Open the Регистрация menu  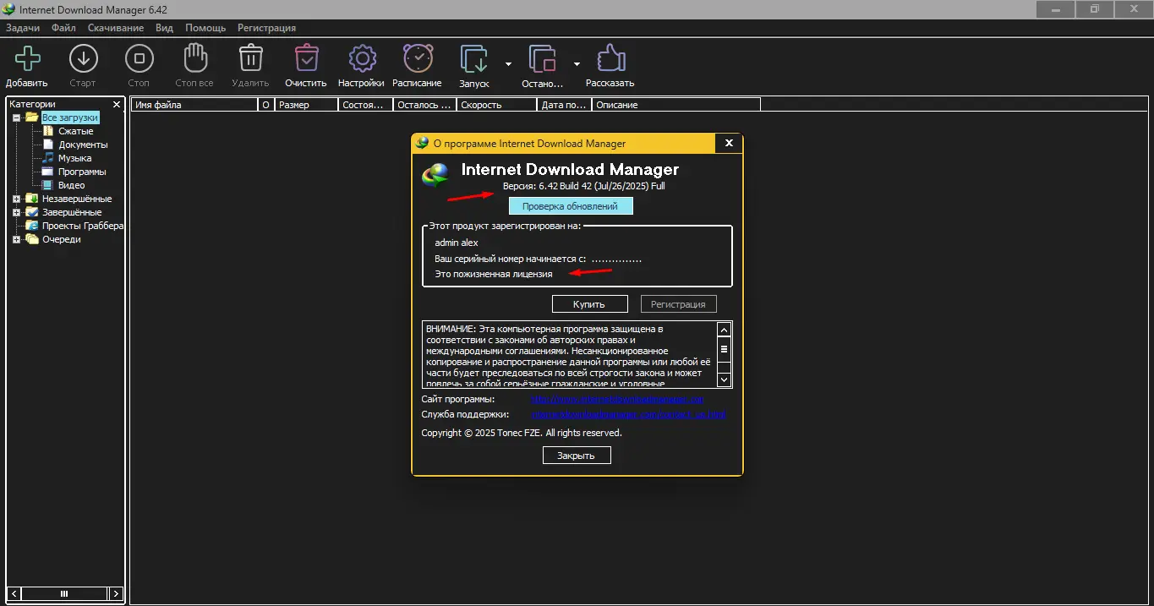click(266, 28)
